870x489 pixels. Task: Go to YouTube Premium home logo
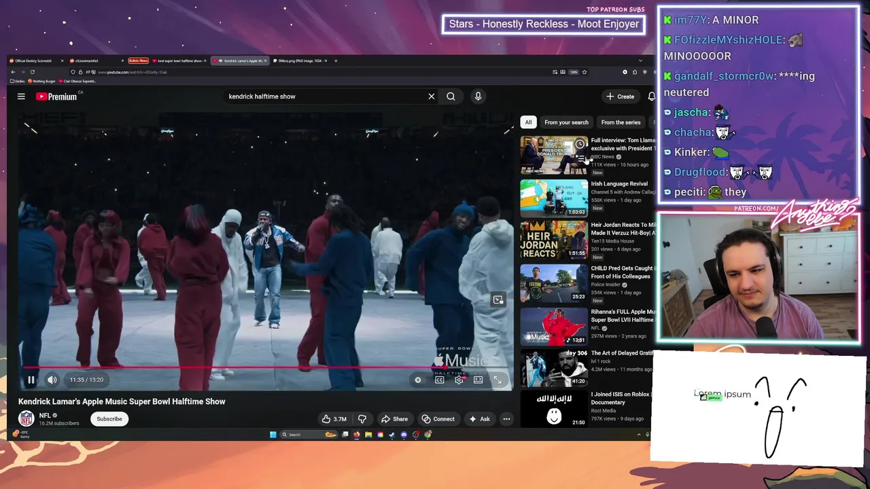[x=56, y=96]
